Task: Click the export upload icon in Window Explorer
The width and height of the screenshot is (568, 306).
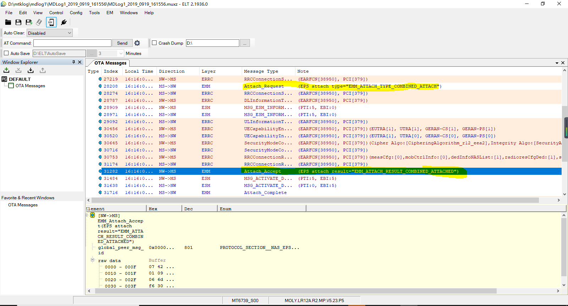Action: (x=43, y=70)
